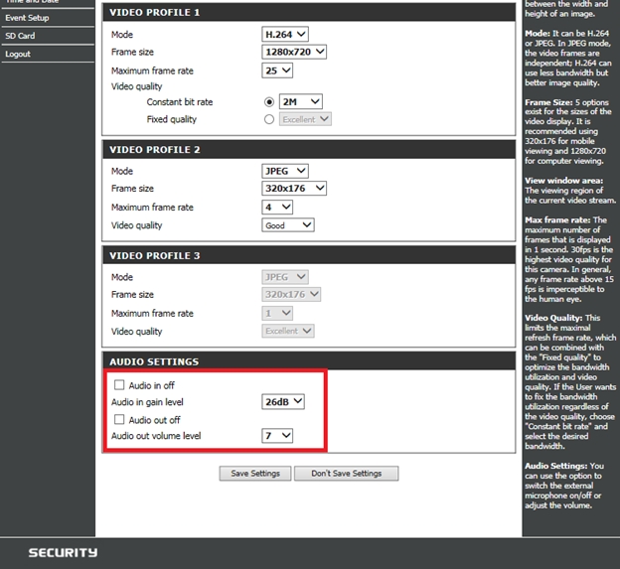Change Video Profile 2 frame size 320x176
This screenshot has height=569, width=620.
click(294, 189)
